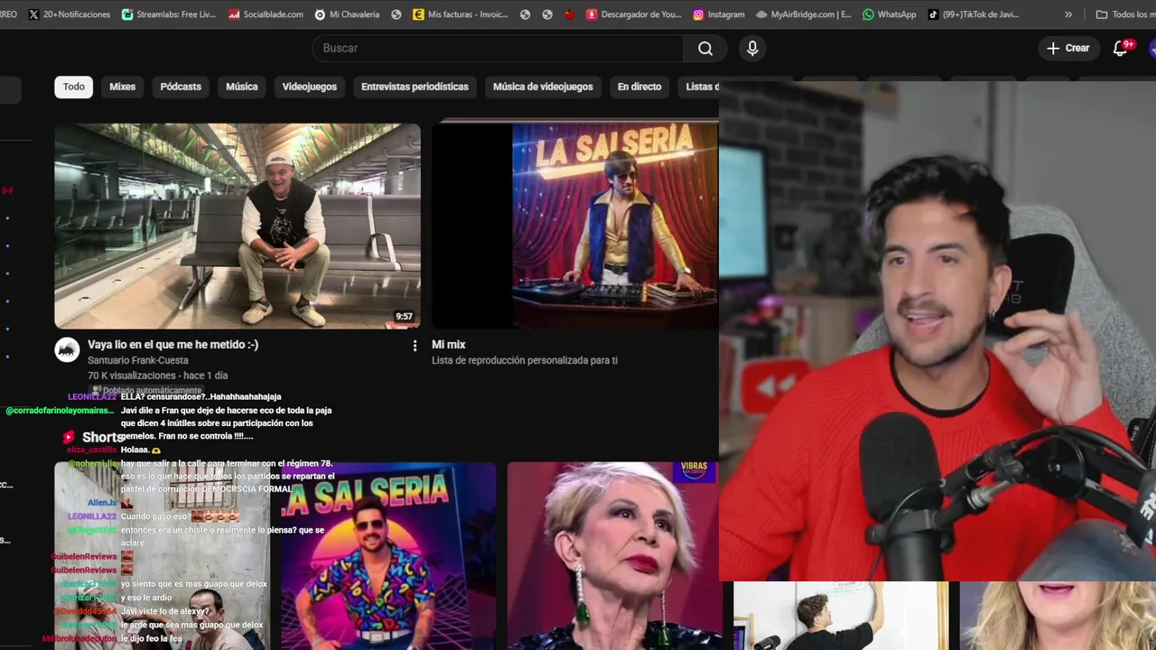Open the Mi mix La Salsería thumbnail
The width and height of the screenshot is (1156, 650).
(x=575, y=226)
